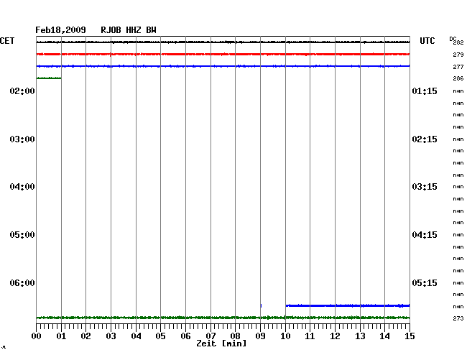Click minute tick label 03

(111, 336)
